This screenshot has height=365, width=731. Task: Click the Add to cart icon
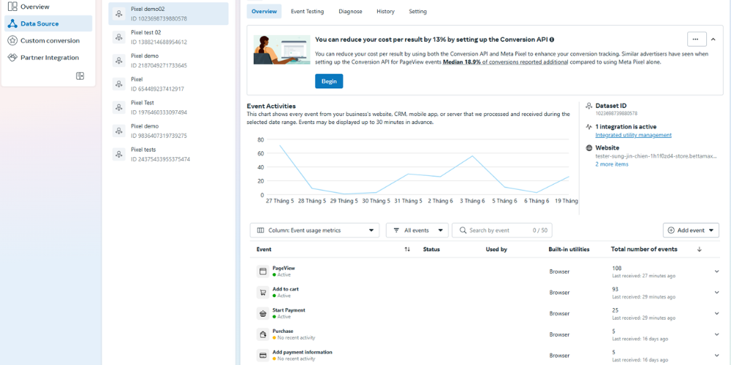click(x=263, y=293)
